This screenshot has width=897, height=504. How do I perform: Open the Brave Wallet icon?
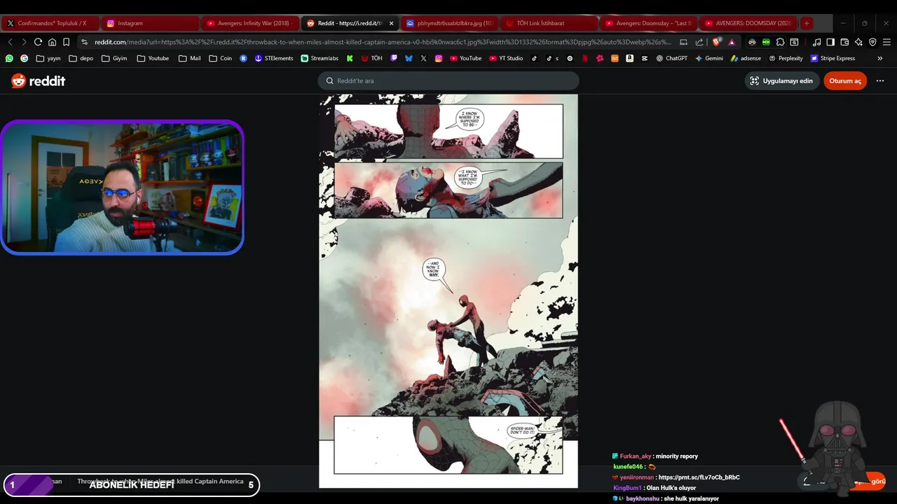(x=844, y=42)
